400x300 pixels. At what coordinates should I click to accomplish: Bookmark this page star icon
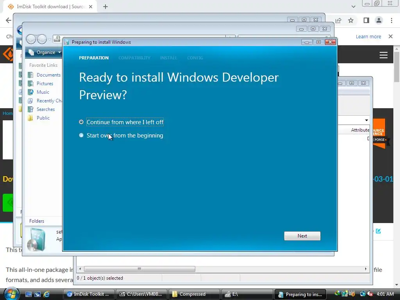(x=351, y=20)
